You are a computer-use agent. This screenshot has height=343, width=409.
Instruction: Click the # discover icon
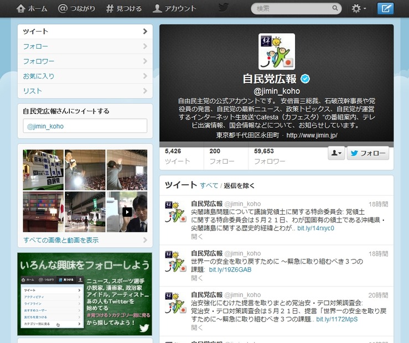(x=110, y=9)
